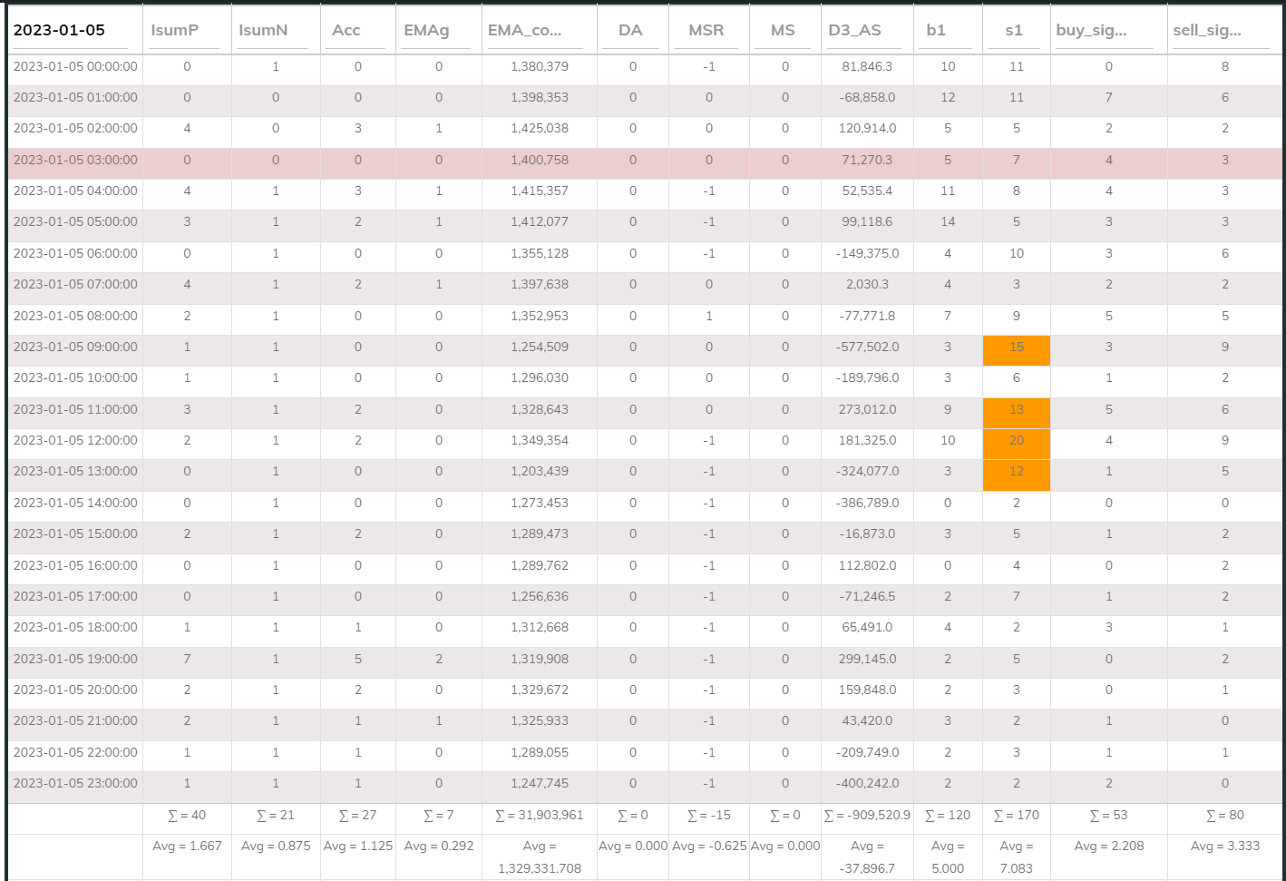Image resolution: width=1286 pixels, height=881 pixels.
Task: Click the MSR column header
Action: click(x=706, y=30)
